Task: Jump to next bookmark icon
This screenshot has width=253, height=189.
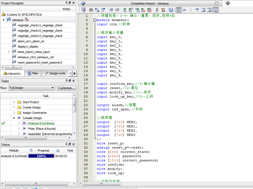Action: (x=131, y=10)
